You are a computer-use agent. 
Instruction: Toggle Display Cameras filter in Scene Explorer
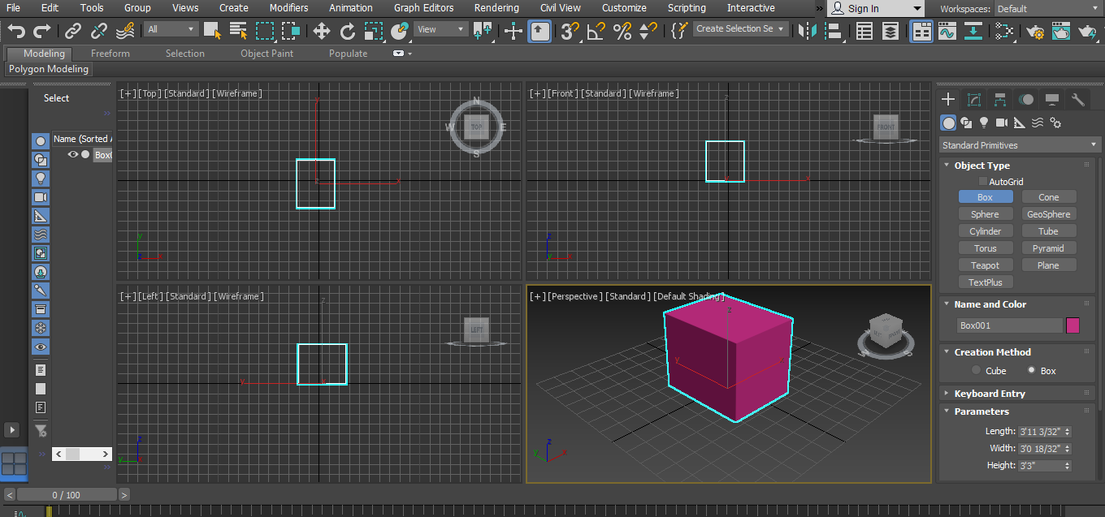point(41,197)
